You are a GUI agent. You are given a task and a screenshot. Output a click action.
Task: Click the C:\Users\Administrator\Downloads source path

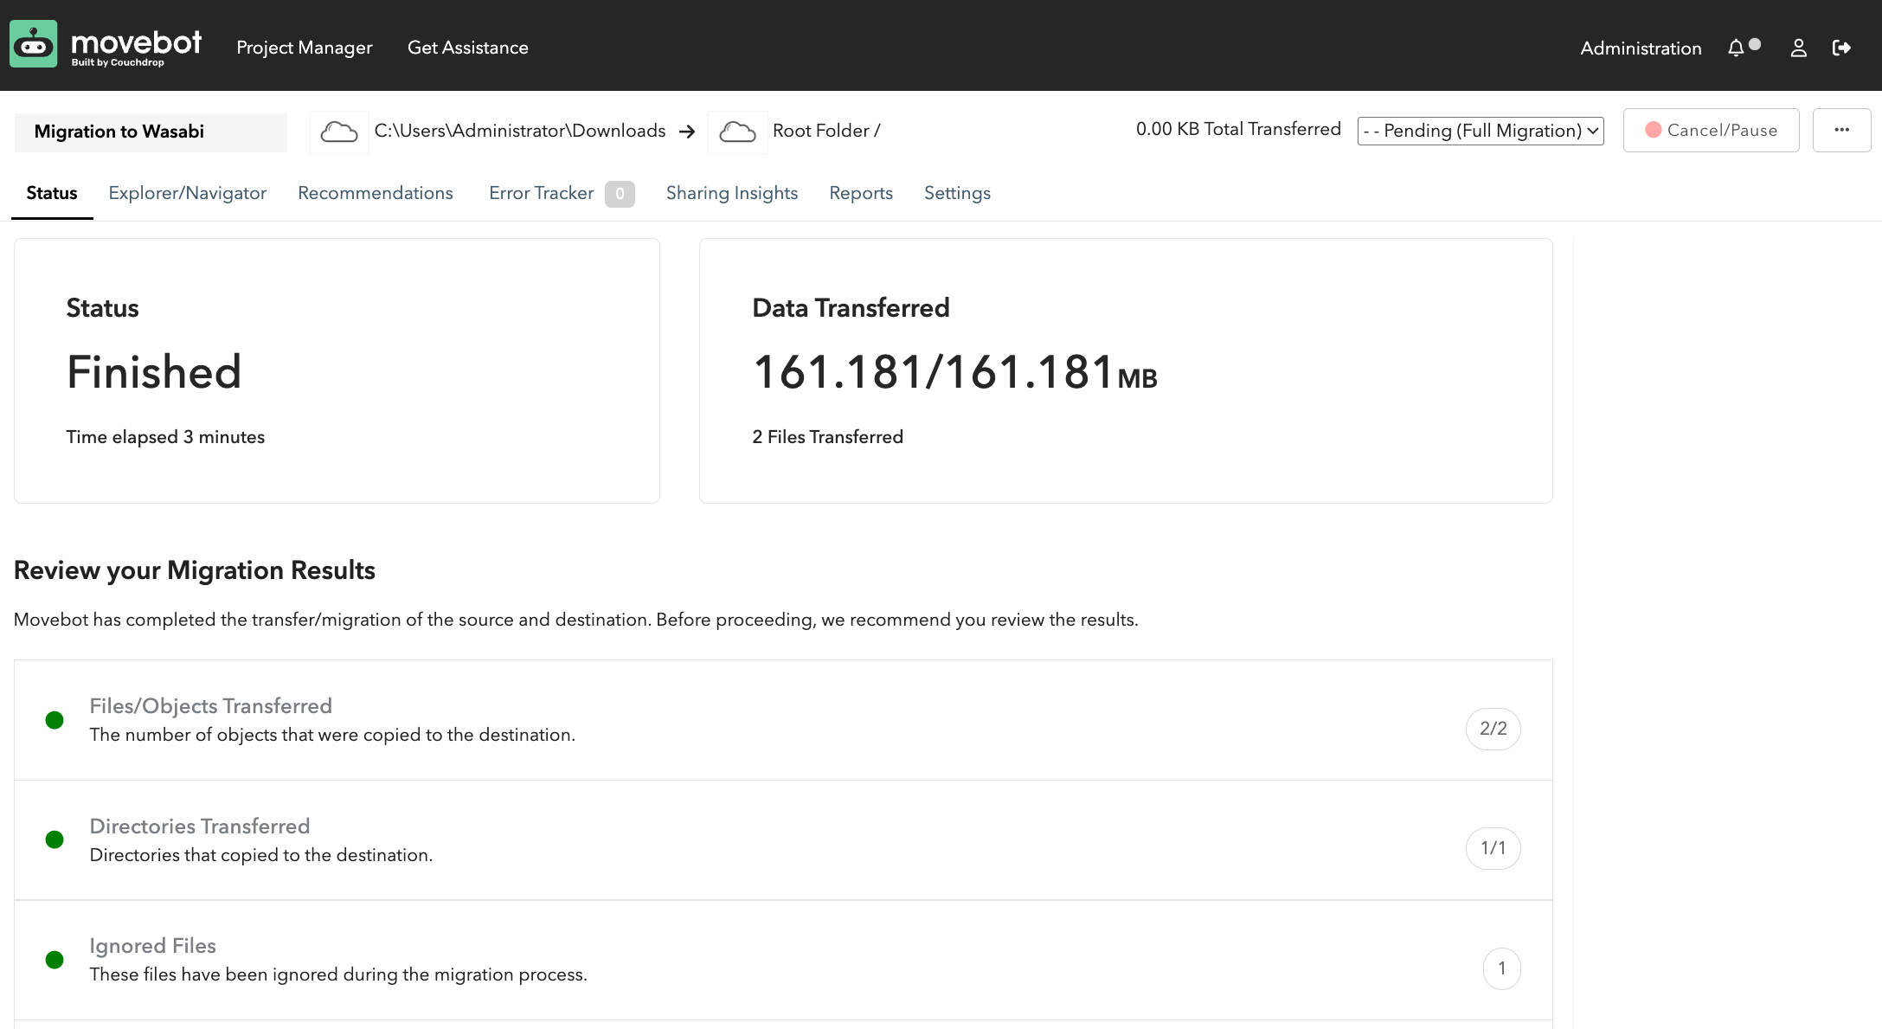tap(520, 131)
